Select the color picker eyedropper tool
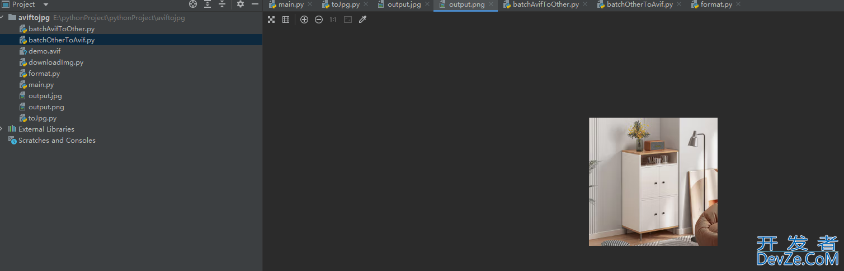 tap(362, 20)
